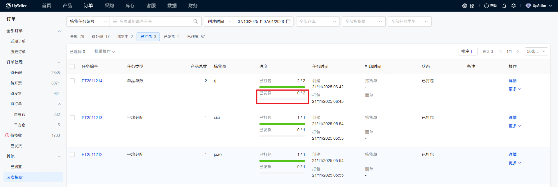
Task: Open the 全部仓库 warehouse dropdown
Action: tap(318, 21)
